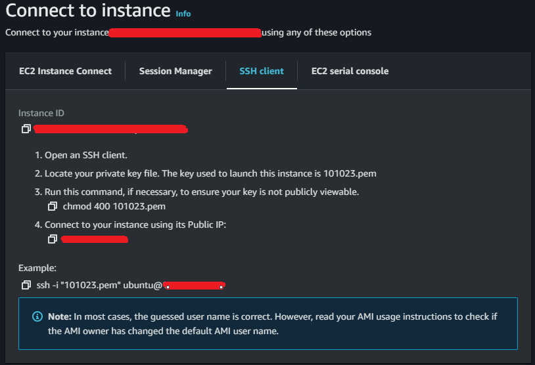Click the Connect to instance heading
The height and width of the screenshot is (365, 535).
coord(88,11)
